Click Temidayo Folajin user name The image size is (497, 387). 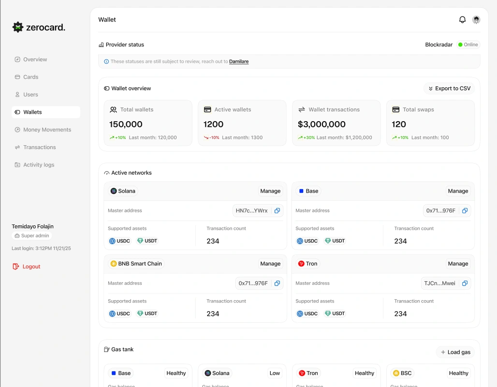[x=33, y=227]
